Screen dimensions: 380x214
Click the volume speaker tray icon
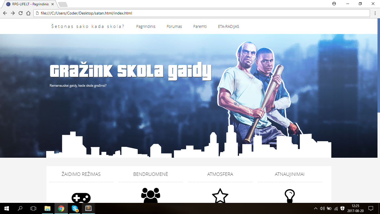[x=322, y=208]
